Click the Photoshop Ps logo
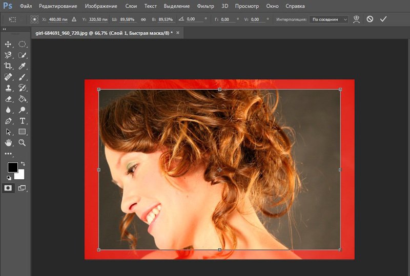The width and height of the screenshot is (410, 276). [7, 6]
